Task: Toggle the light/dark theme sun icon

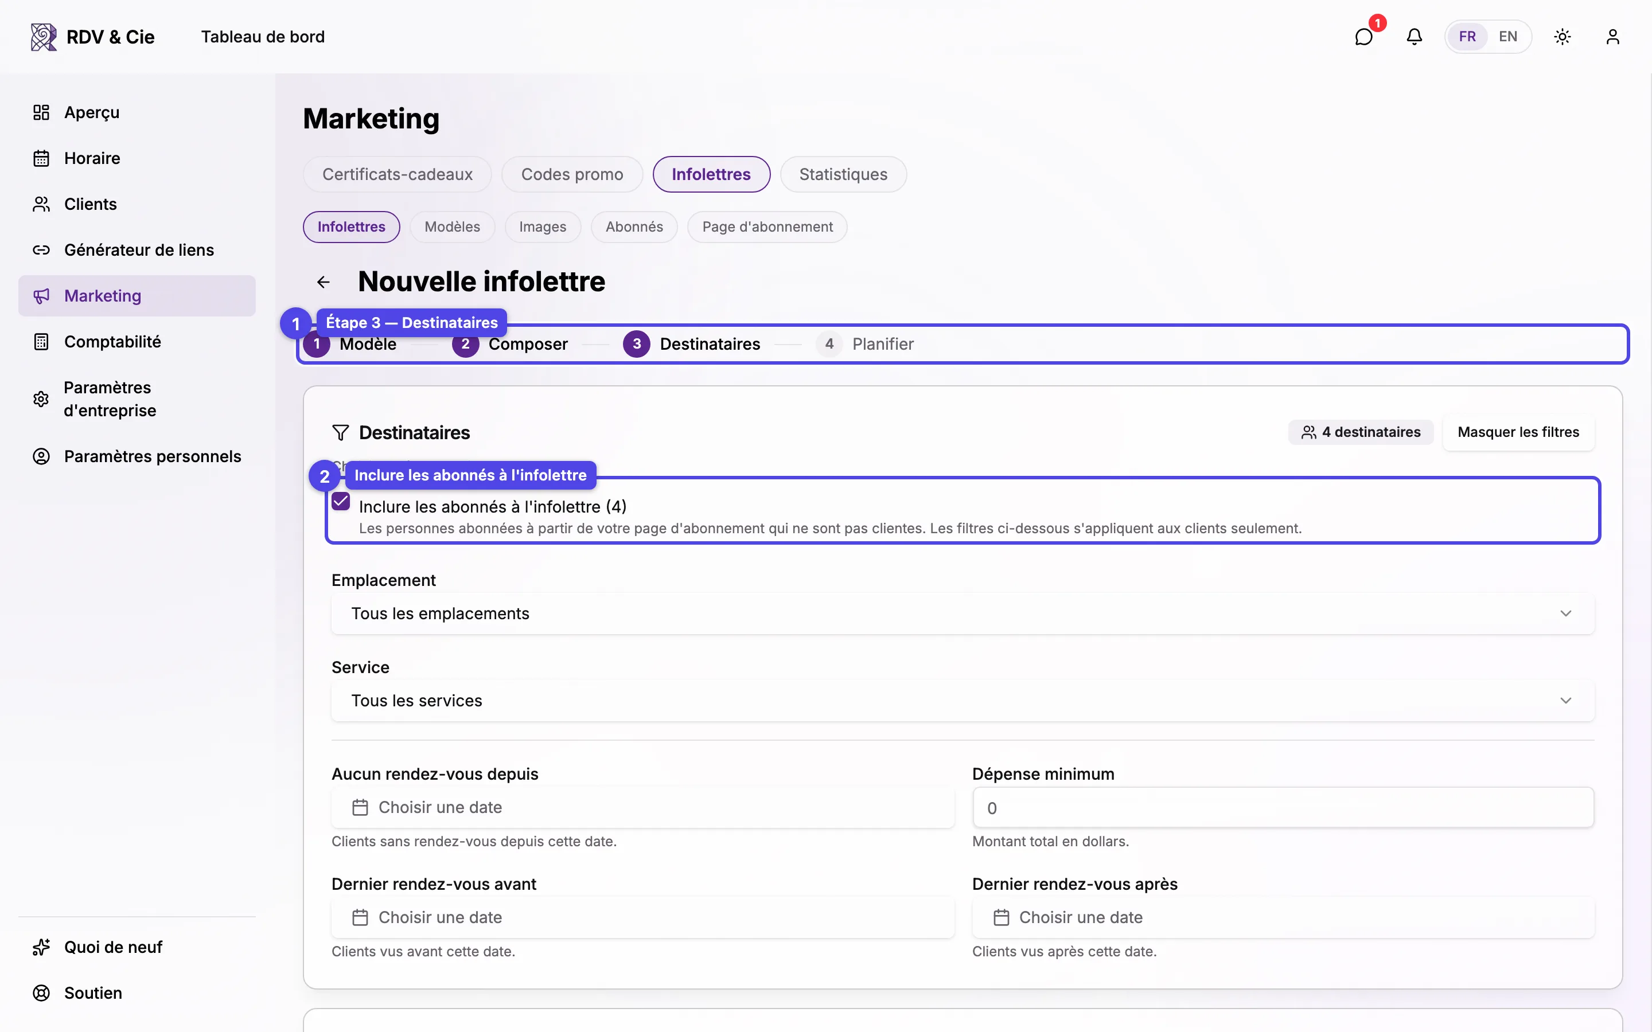Action: (1562, 37)
